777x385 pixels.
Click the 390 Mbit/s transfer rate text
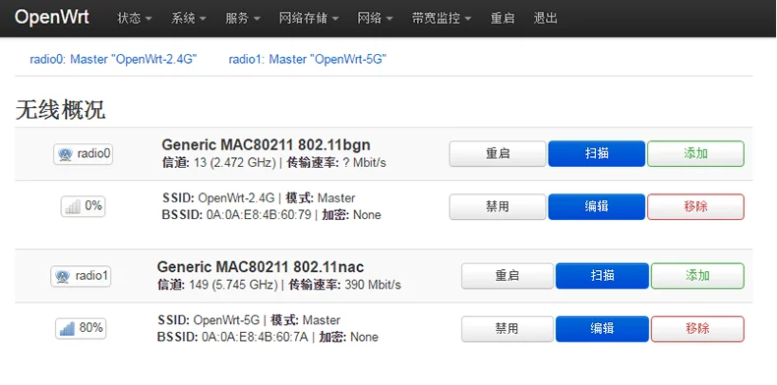coord(373,285)
